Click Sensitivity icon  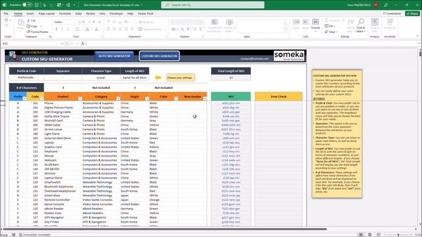click(390, 22)
